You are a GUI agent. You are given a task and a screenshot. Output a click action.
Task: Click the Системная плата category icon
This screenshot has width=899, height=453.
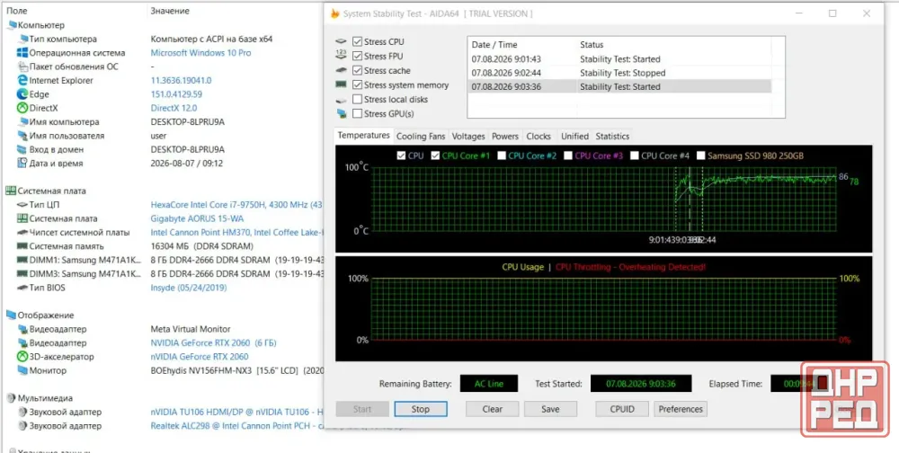pos(11,191)
